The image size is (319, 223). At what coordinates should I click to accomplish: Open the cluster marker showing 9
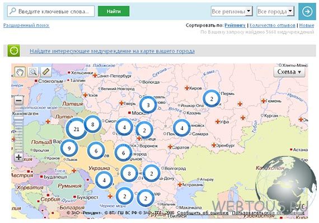click(69, 148)
